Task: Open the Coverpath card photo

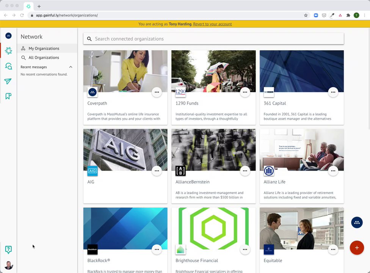Action: coord(125,71)
